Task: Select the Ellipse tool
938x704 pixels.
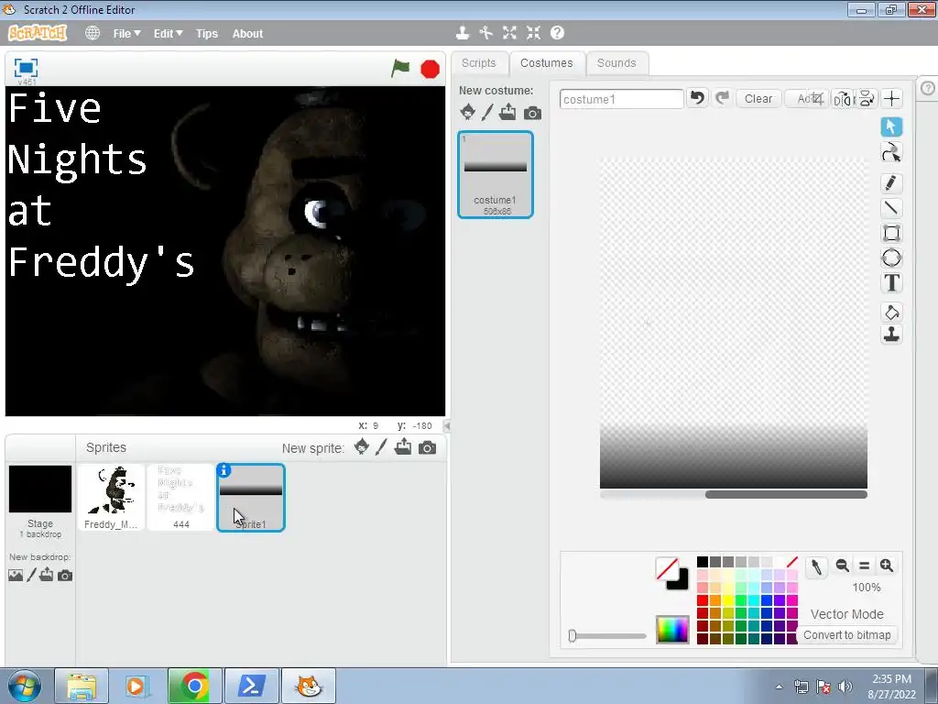Action: click(x=891, y=258)
